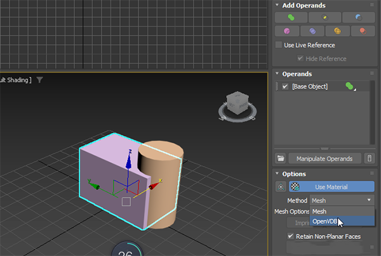Click the green Union operand button
Screen dimensions: 381x256
pos(291,17)
